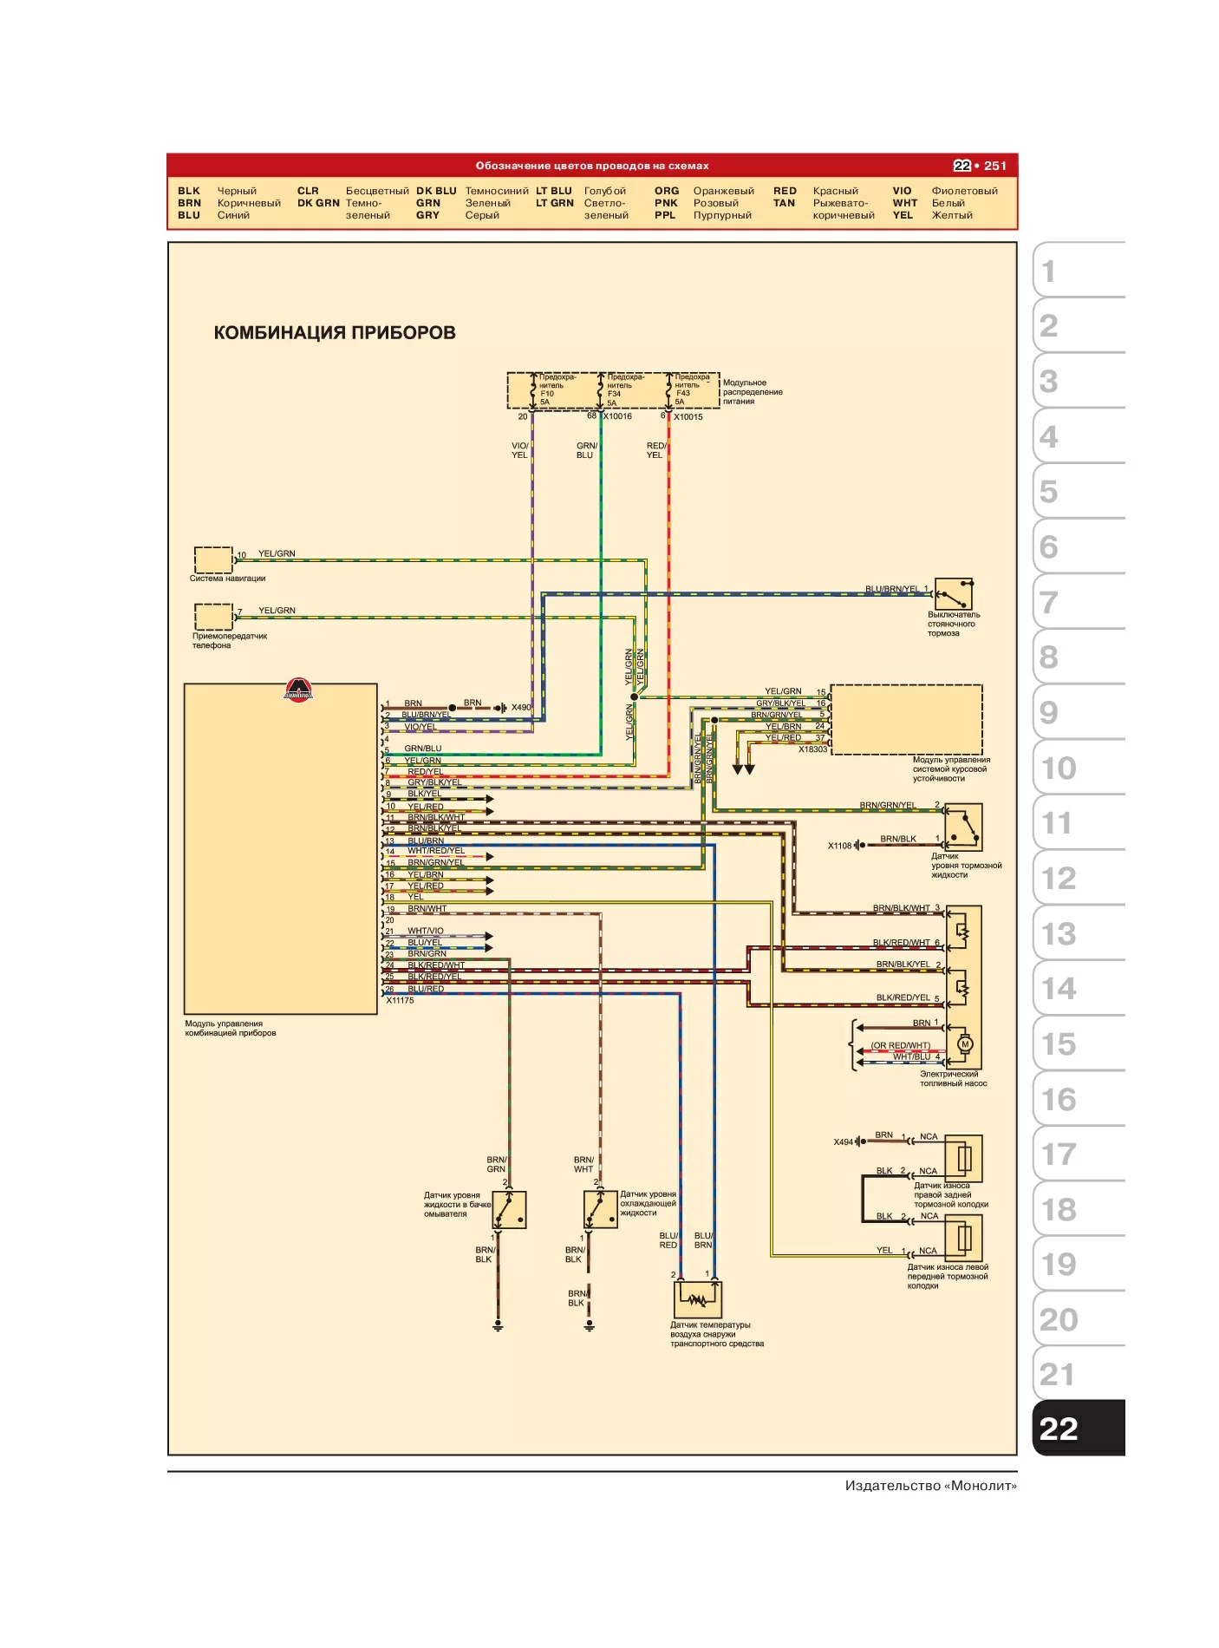Select fuse F43 5A box
1219x1648 pixels.
tap(689, 390)
